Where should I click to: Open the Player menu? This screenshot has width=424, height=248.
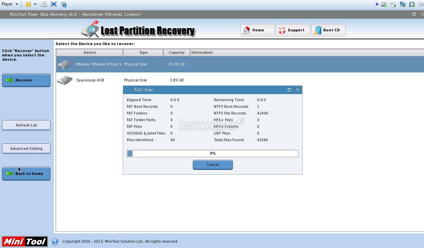coord(10,4)
